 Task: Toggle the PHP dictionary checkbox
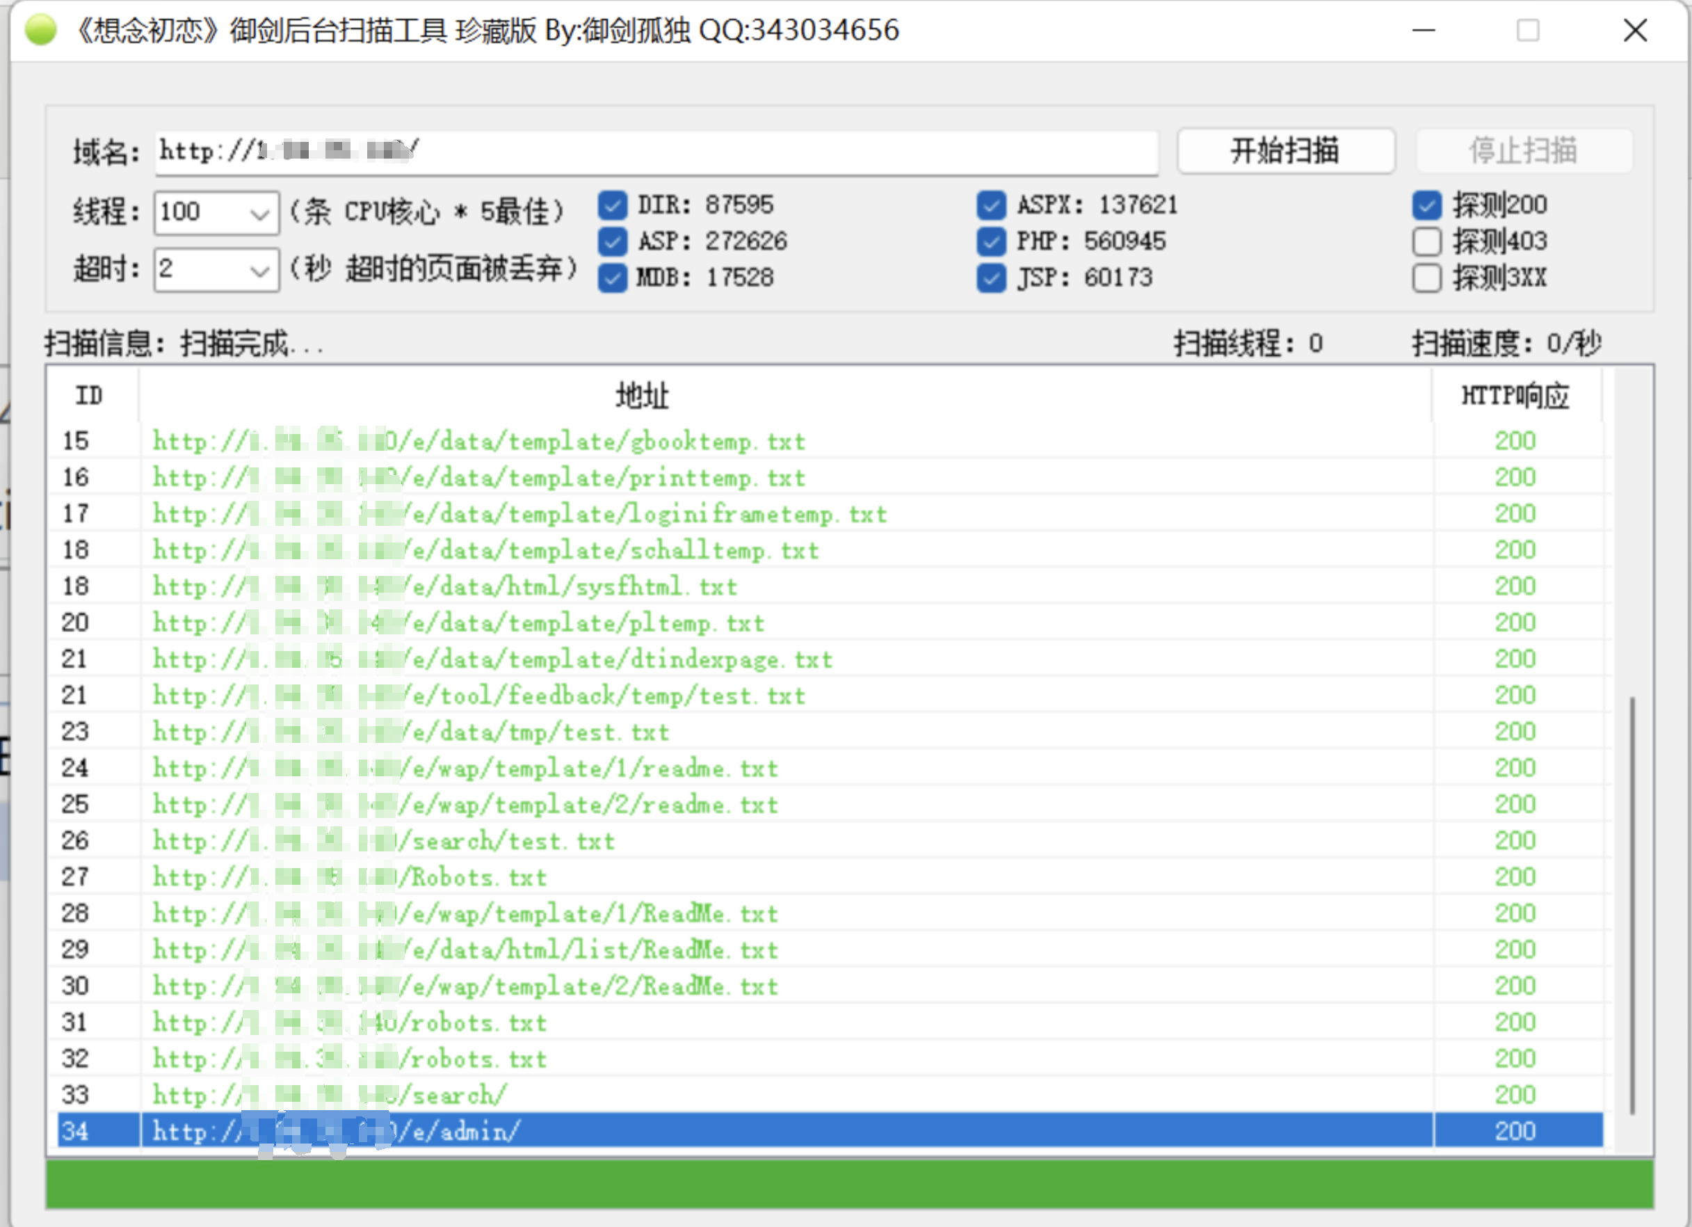pyautogui.click(x=991, y=241)
